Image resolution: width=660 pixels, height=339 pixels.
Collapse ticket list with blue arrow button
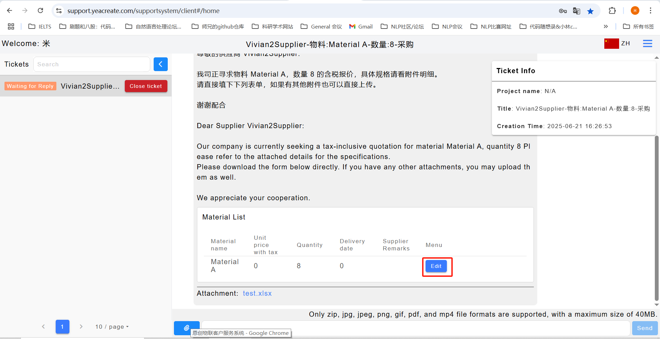coord(161,64)
